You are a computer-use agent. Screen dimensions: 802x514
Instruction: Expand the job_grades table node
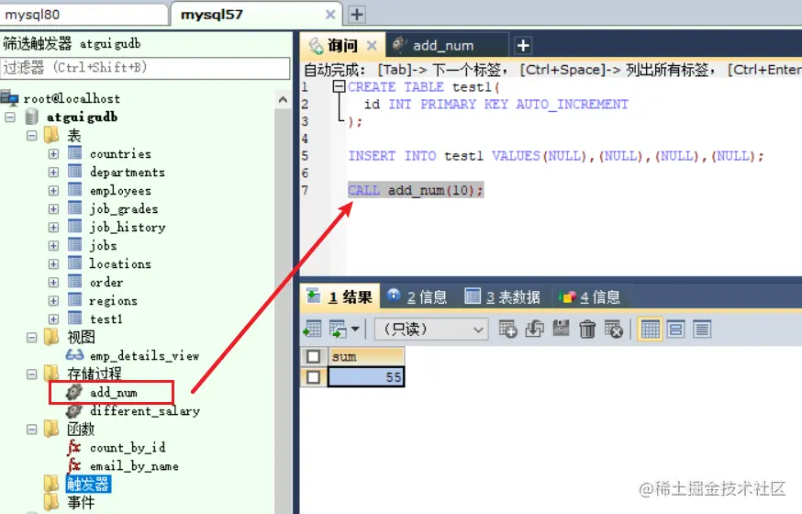[53, 209]
